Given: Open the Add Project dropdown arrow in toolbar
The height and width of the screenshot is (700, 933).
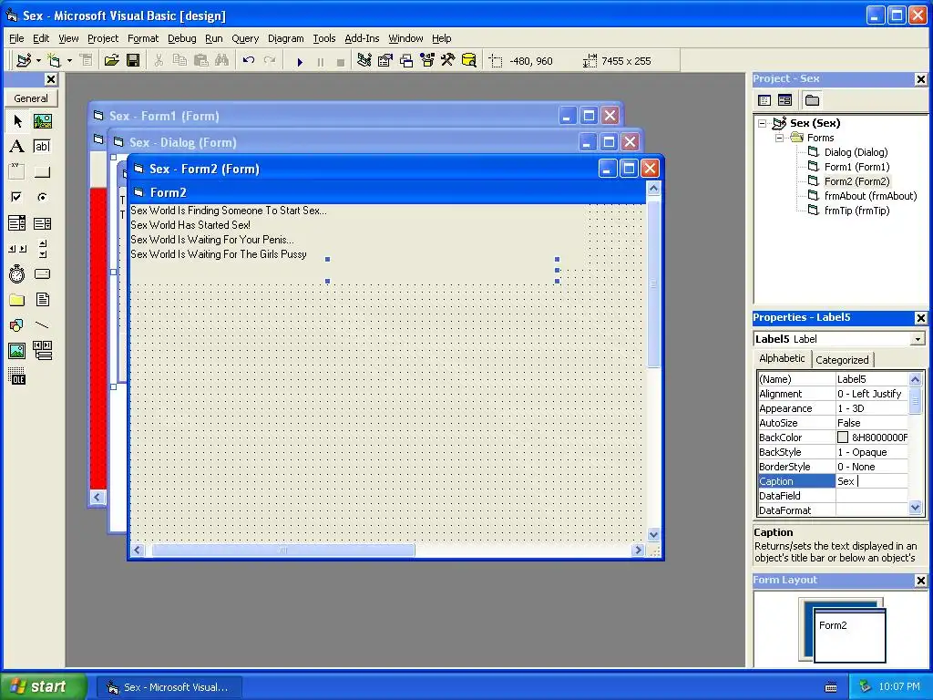Looking at the screenshot, I should point(38,61).
